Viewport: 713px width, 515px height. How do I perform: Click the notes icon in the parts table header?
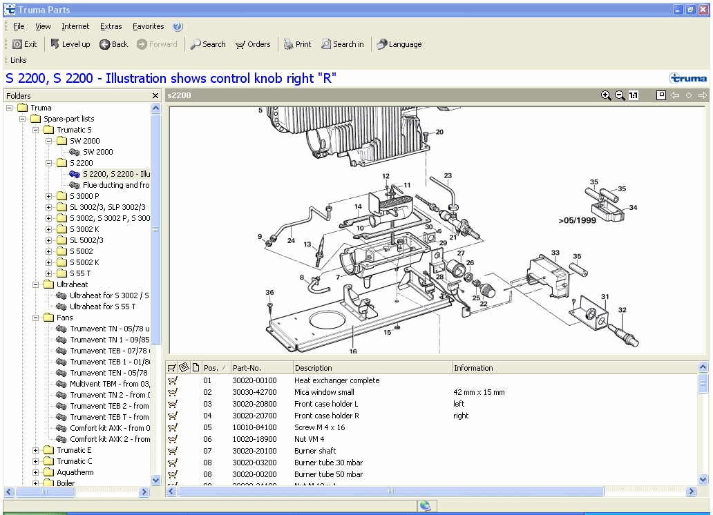185,367
